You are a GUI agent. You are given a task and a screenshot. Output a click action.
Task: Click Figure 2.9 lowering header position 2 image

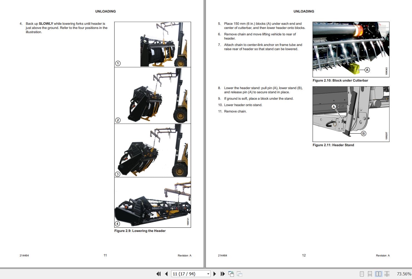point(153,96)
